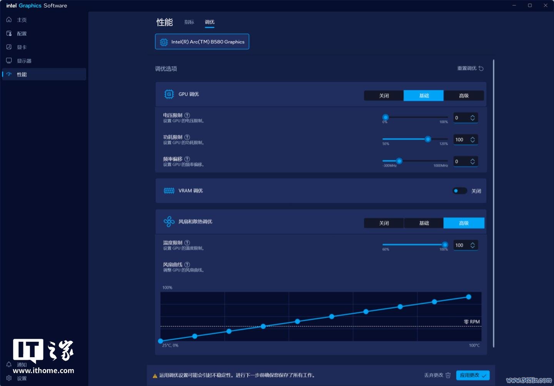Select the Intel Arc B580 Graphics device
The width and height of the screenshot is (554, 386).
202,41
